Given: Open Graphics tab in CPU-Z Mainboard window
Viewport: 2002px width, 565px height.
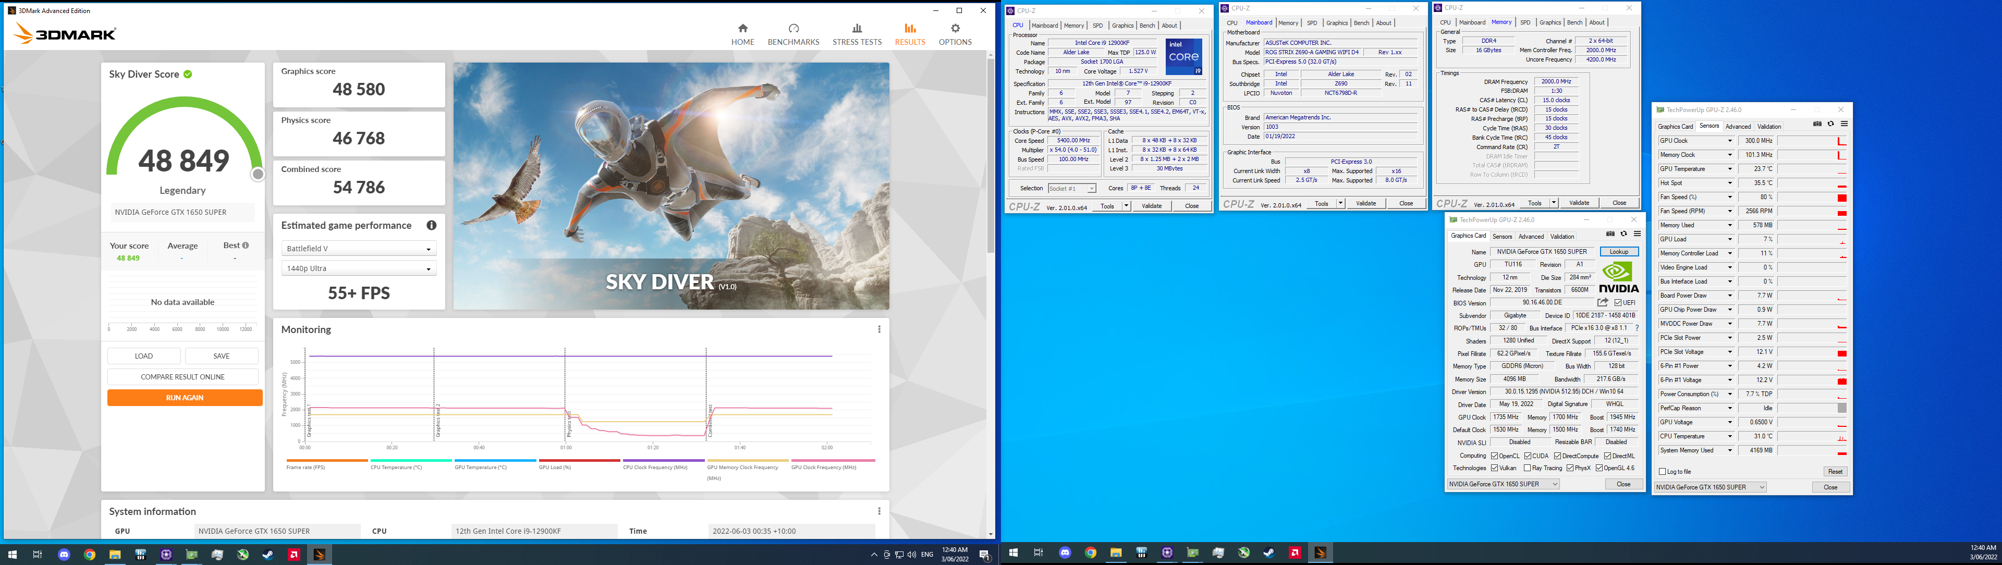Looking at the screenshot, I should point(1337,22).
